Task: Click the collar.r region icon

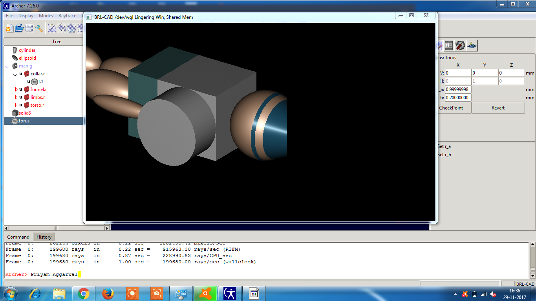Action: (x=27, y=74)
